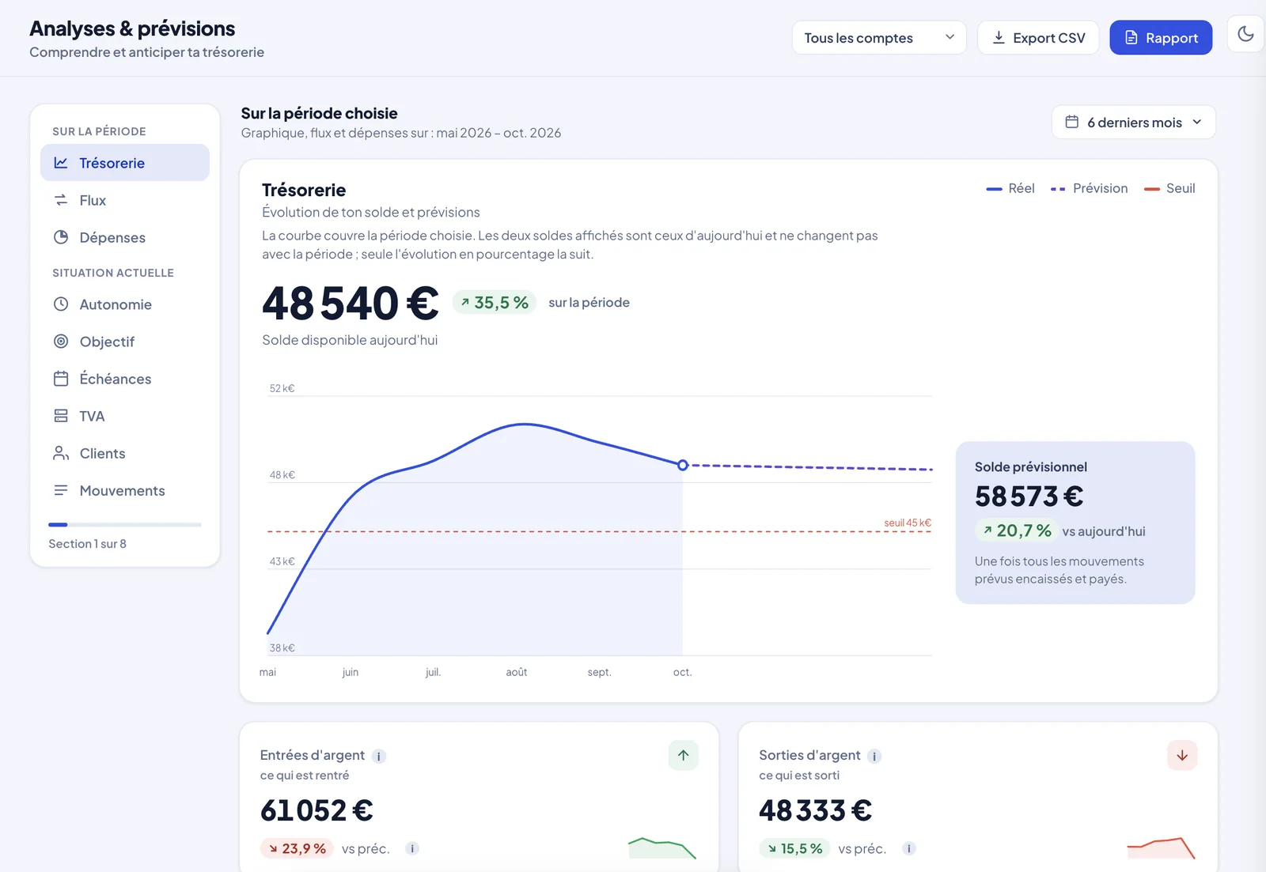1266x872 pixels.
Task: Click the green up-arrow icon on Entrées card
Action: 684,755
